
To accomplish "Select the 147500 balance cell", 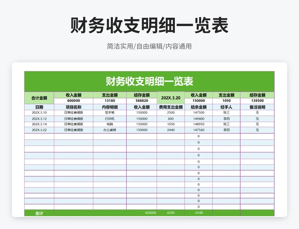I will coord(198,113).
